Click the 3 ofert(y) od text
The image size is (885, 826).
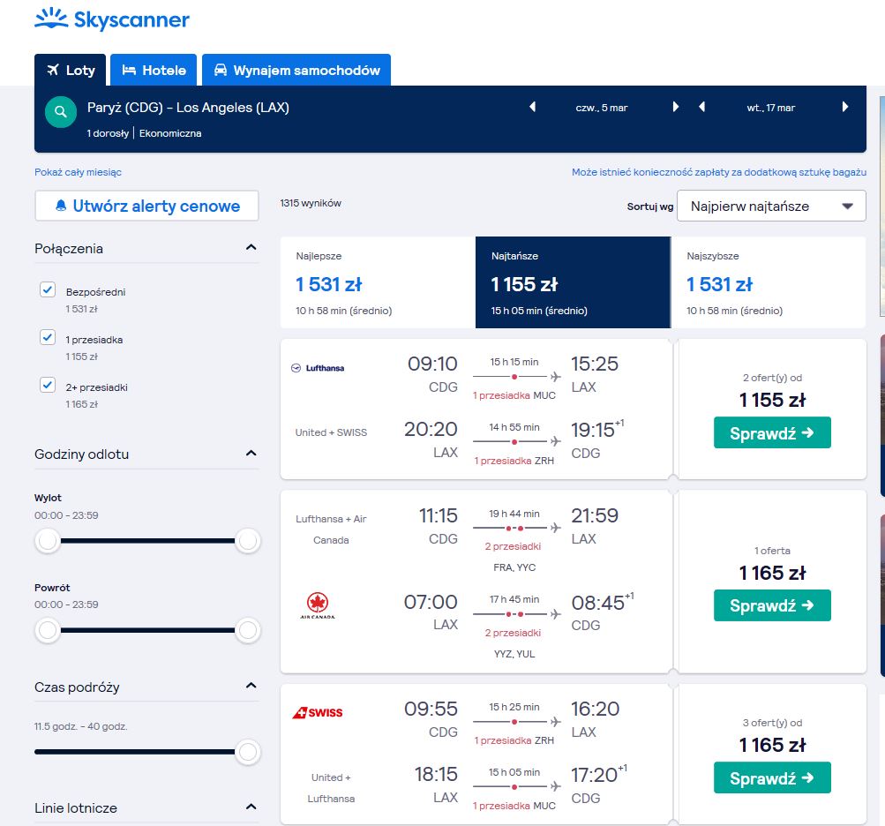(x=772, y=723)
